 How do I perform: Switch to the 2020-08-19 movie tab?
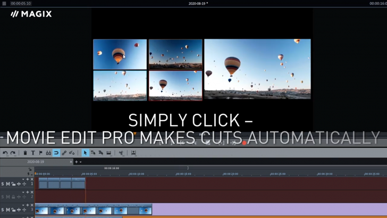click(x=36, y=162)
